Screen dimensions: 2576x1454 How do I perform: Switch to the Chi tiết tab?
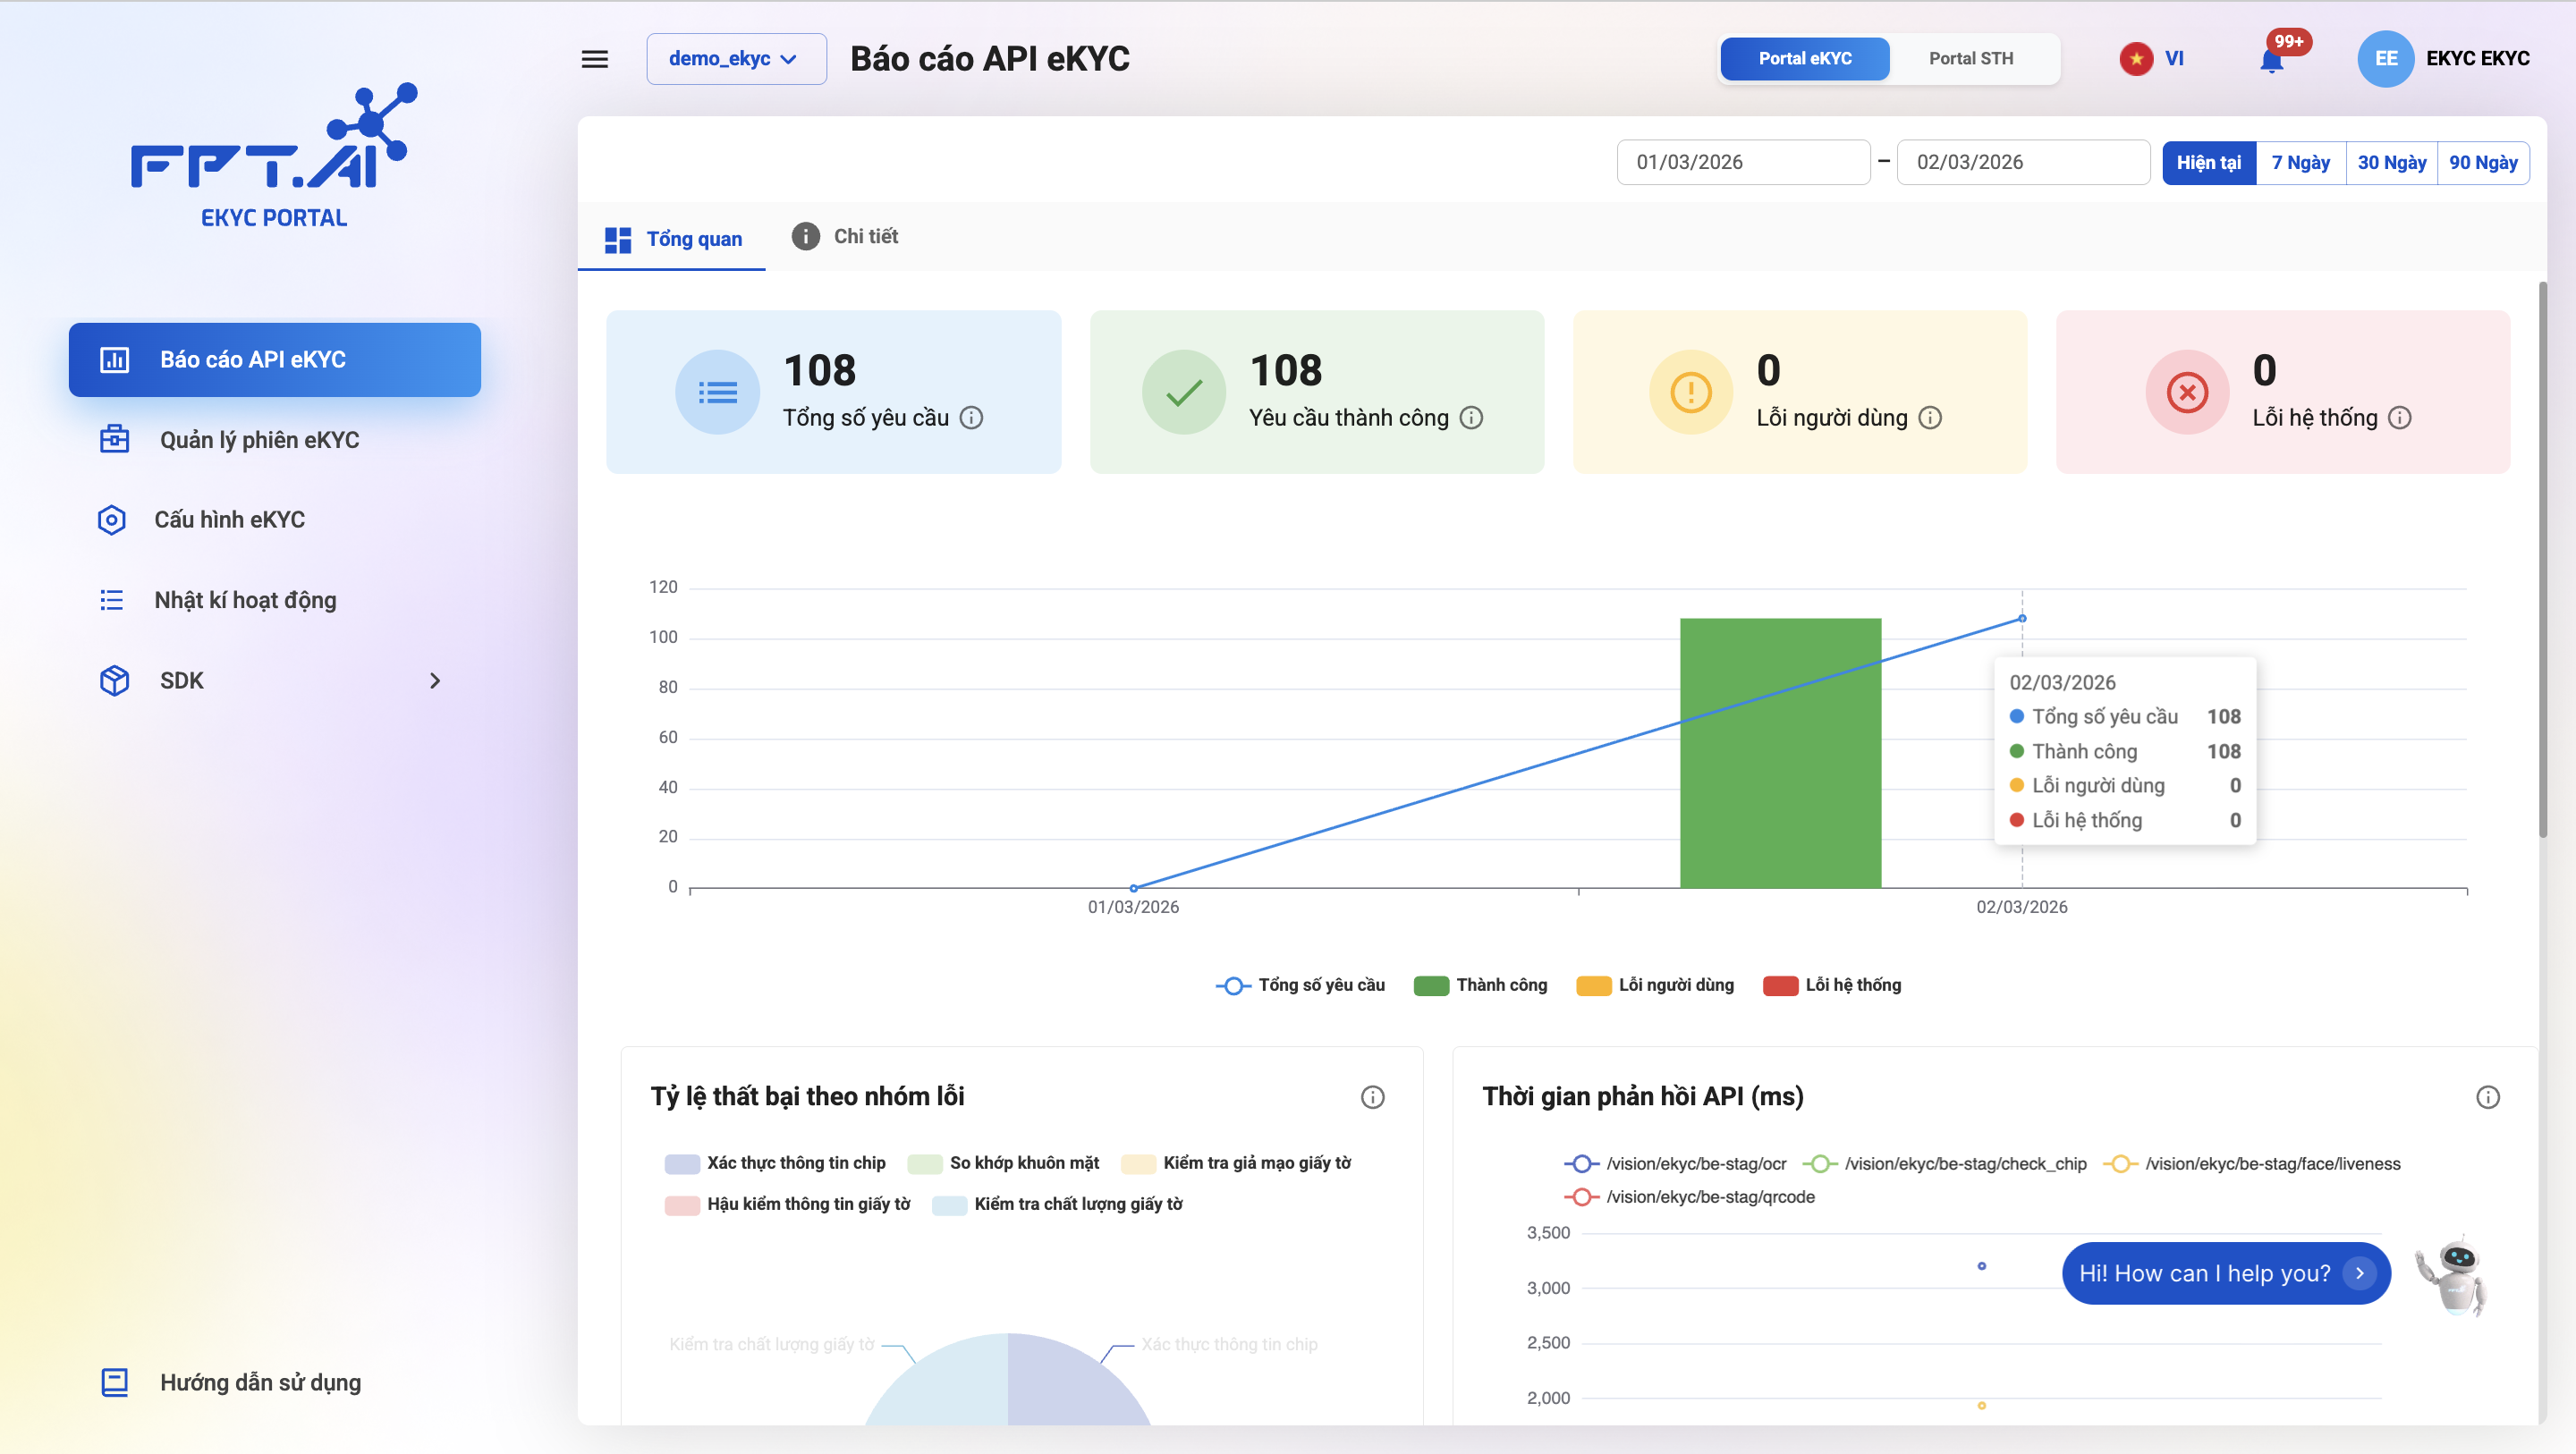(845, 237)
